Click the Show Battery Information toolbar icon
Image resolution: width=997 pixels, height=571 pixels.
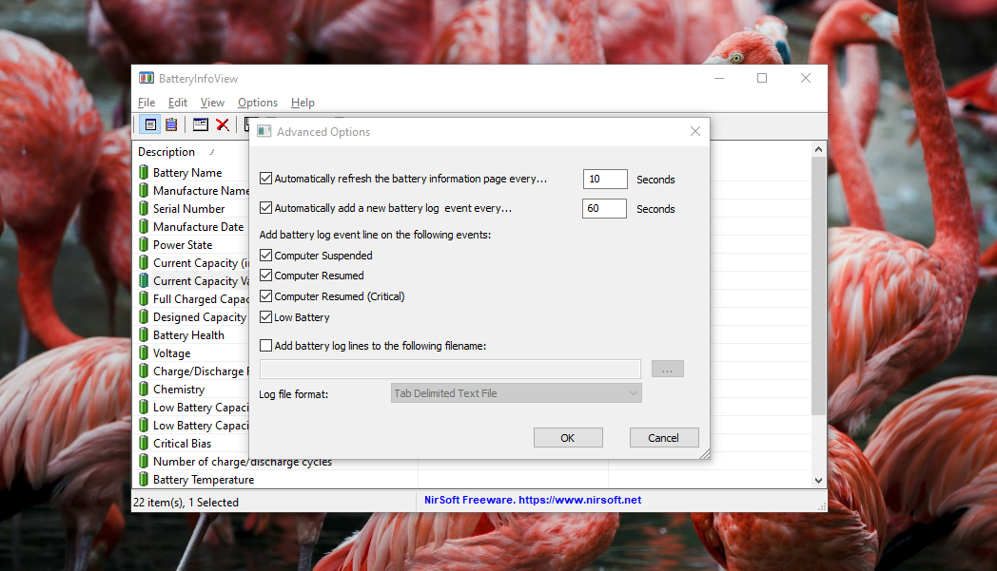pyautogui.click(x=150, y=124)
